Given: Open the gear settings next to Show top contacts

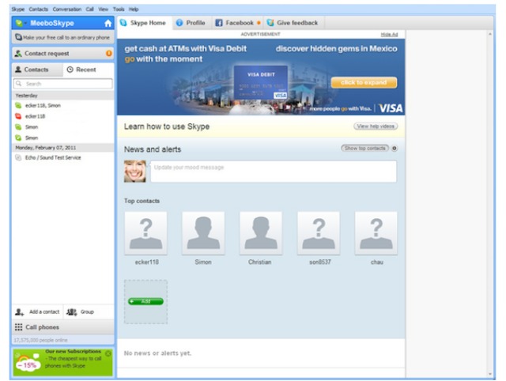Looking at the screenshot, I should point(395,149).
